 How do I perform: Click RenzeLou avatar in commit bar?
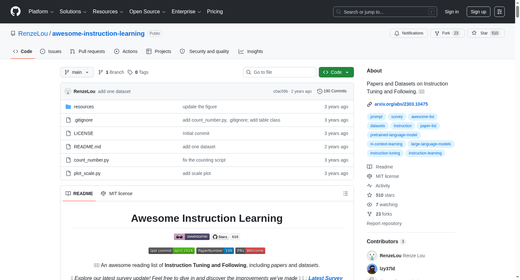(x=68, y=91)
